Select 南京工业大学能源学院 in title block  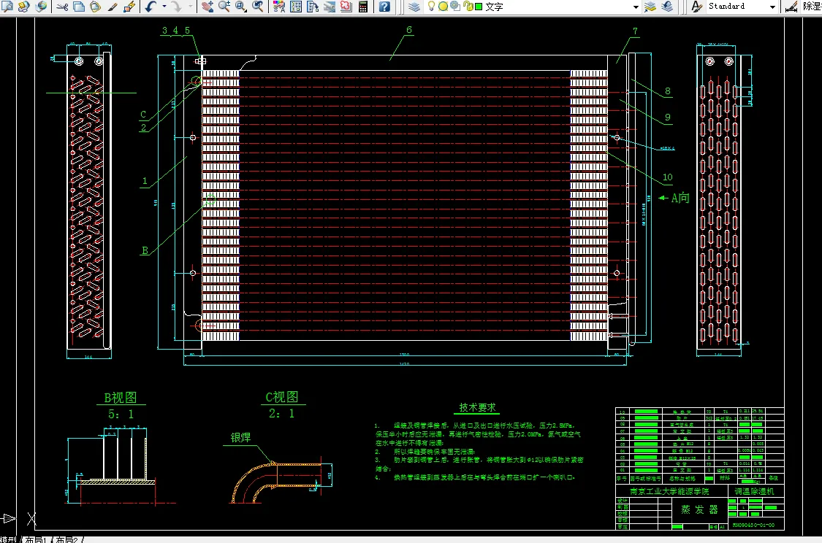[x=669, y=491]
